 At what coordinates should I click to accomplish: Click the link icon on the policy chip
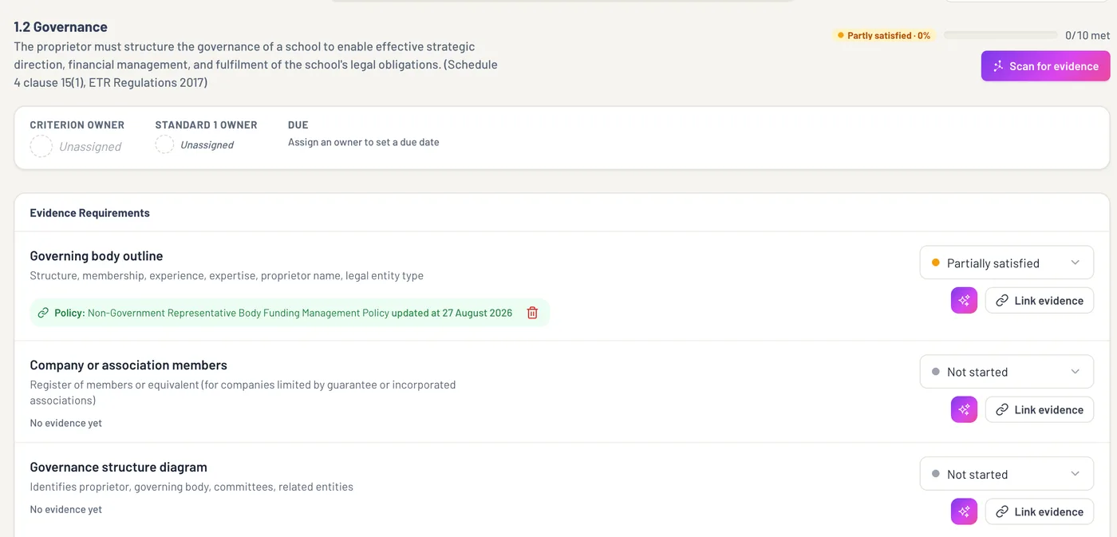coord(43,313)
